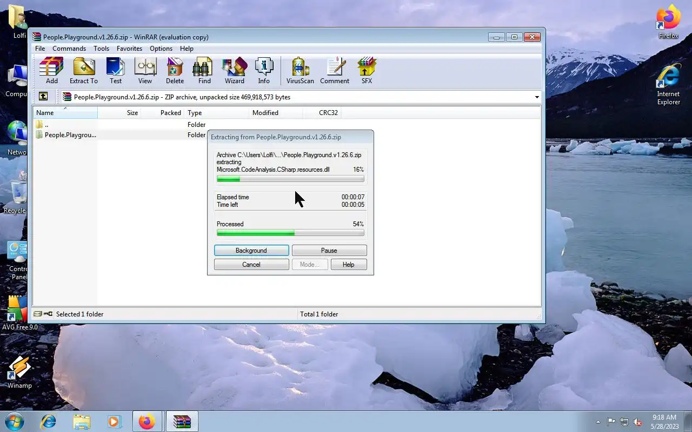This screenshot has width=692, height=432.
Task: Open the Help menu
Action: 187,49
